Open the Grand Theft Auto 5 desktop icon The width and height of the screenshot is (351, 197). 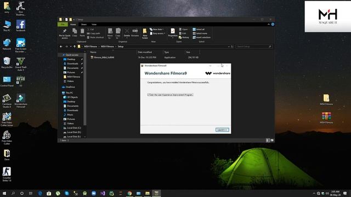coord(21,64)
